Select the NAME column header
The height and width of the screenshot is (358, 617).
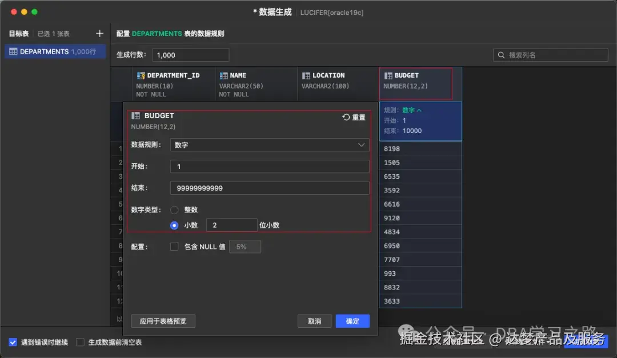256,84
